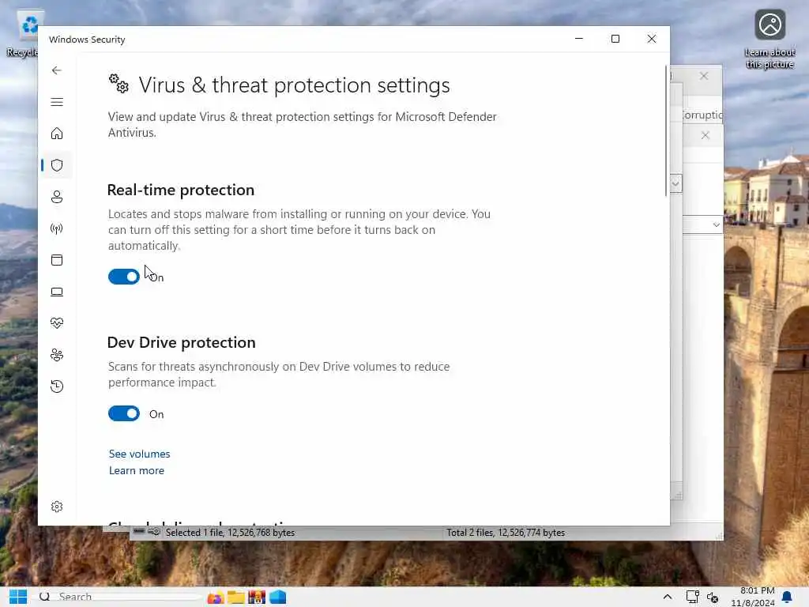Click the Windows Security vertical scrollbar
Image resolution: width=809 pixels, height=607 pixels.
click(666, 131)
